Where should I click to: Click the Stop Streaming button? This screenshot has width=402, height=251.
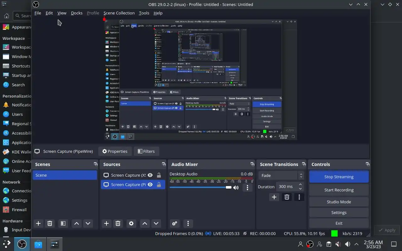click(x=339, y=177)
